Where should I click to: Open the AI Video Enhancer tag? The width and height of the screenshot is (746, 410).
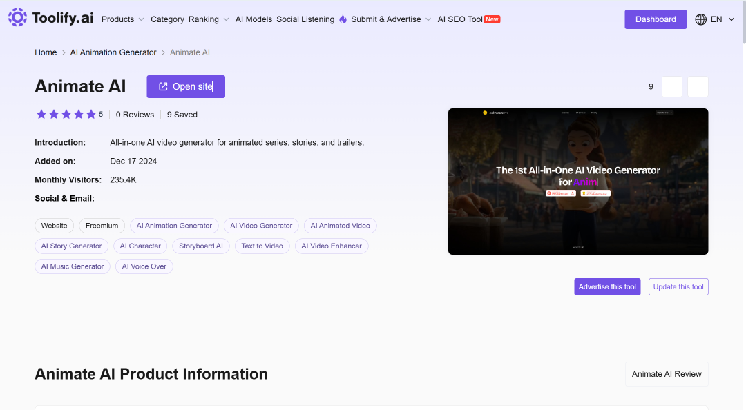[332, 246]
